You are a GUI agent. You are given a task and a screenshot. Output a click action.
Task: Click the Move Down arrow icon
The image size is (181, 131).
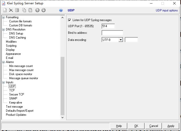tap(44, 10)
